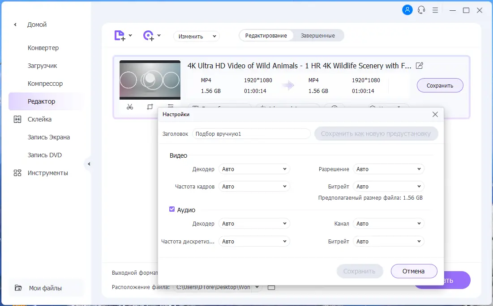Image resolution: width=493 pixels, height=306 pixels.
Task: Click the Склейка merge icon
Action: 17,119
